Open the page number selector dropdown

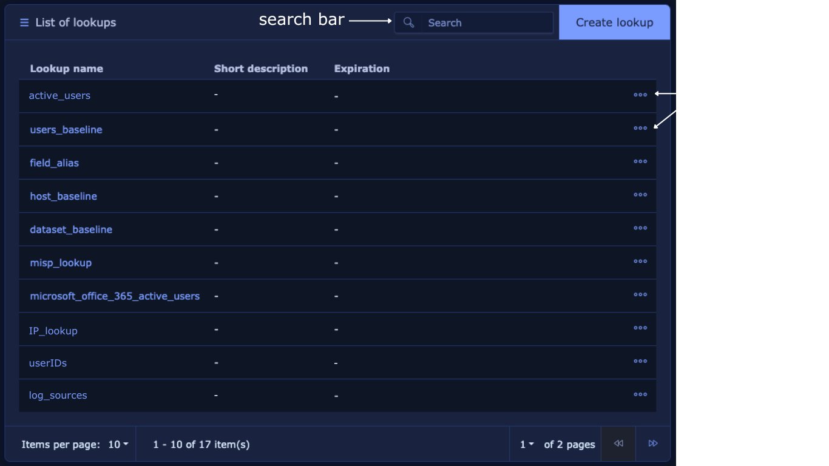[x=526, y=445]
